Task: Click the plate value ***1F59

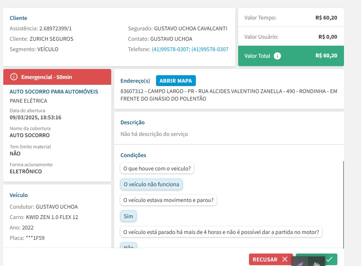Action: [x=35, y=238]
